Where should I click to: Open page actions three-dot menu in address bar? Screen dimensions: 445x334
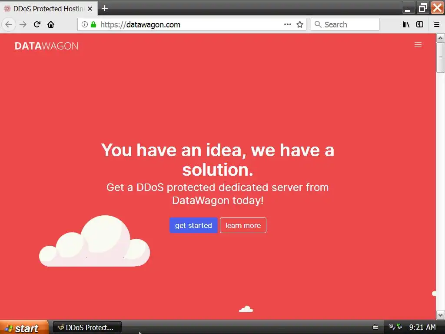pyautogui.click(x=288, y=24)
